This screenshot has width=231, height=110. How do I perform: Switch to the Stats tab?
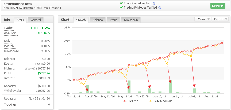coord(20,20)
